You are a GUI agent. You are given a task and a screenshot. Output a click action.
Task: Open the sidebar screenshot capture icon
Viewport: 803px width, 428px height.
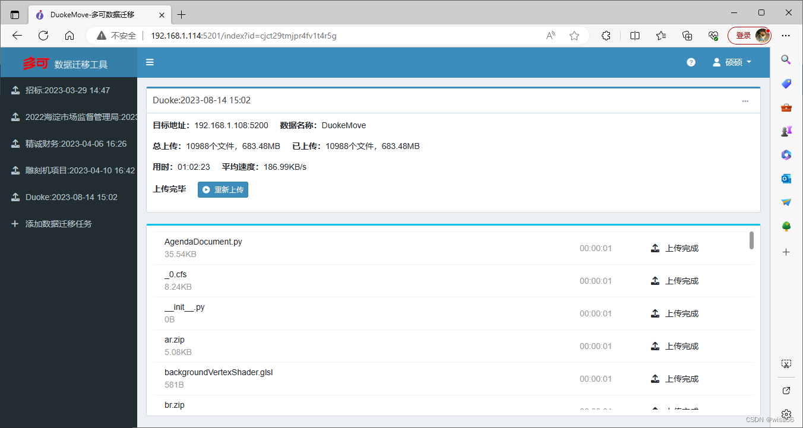786,363
